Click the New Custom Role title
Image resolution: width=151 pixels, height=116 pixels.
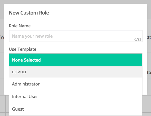coord(29,13)
